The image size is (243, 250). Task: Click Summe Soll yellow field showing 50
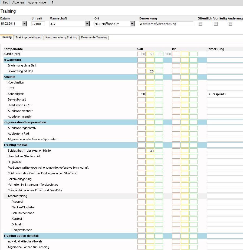(150, 54)
